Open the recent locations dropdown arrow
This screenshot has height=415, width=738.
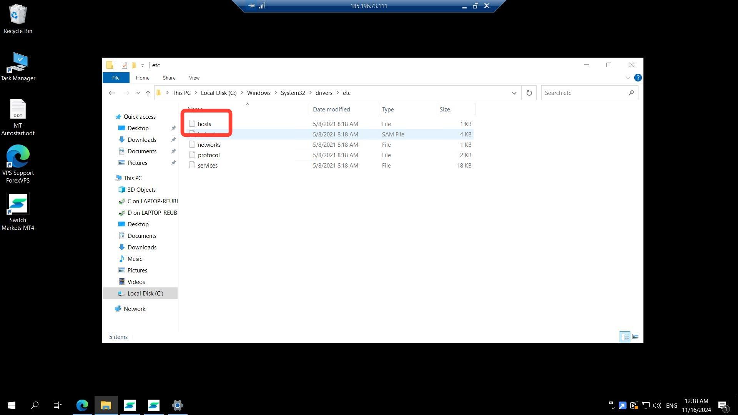tap(138, 93)
